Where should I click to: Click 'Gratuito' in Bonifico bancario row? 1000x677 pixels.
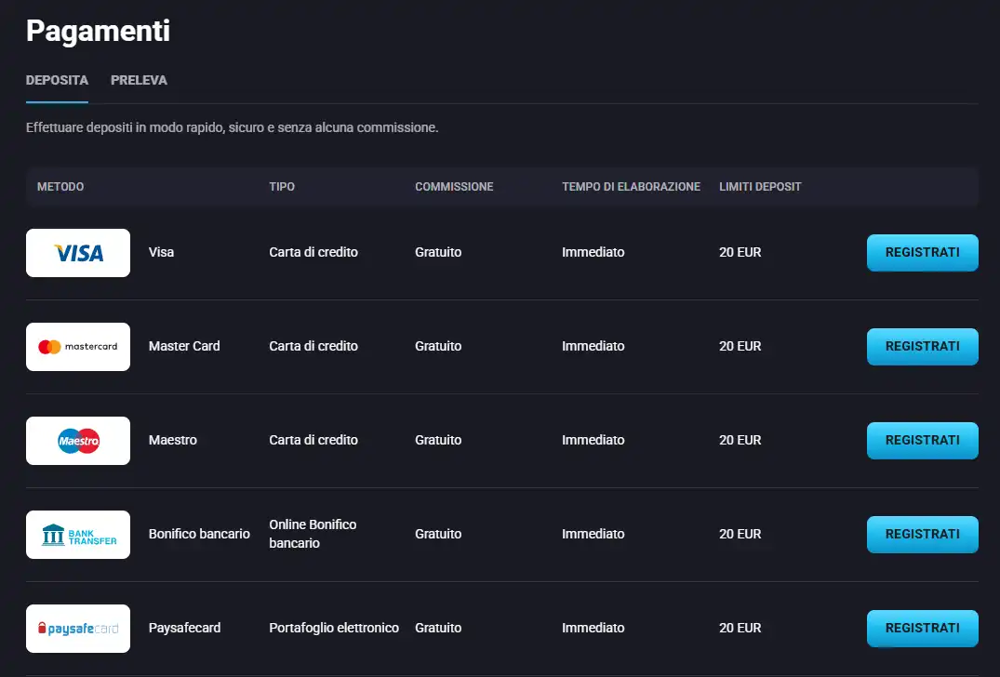tap(438, 534)
